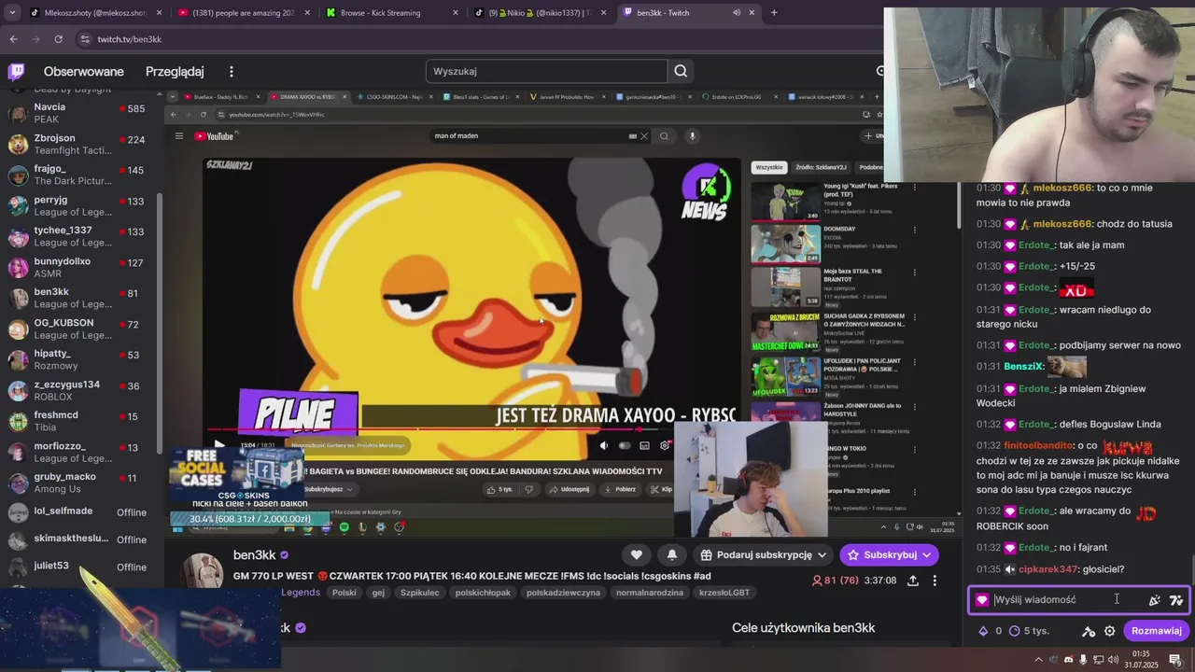Click the Bits balance icon
Image resolution: width=1195 pixels, height=672 pixels.
[983, 631]
